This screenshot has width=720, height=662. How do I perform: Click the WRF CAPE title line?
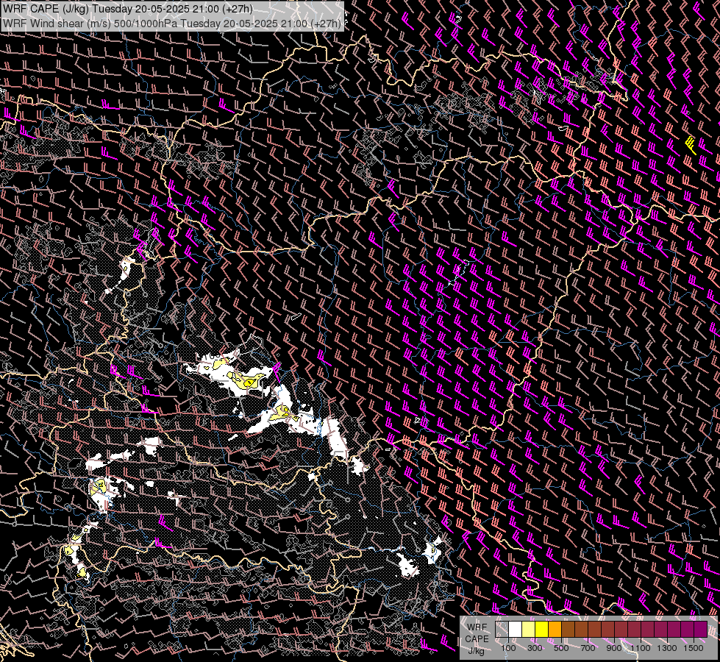click(128, 9)
